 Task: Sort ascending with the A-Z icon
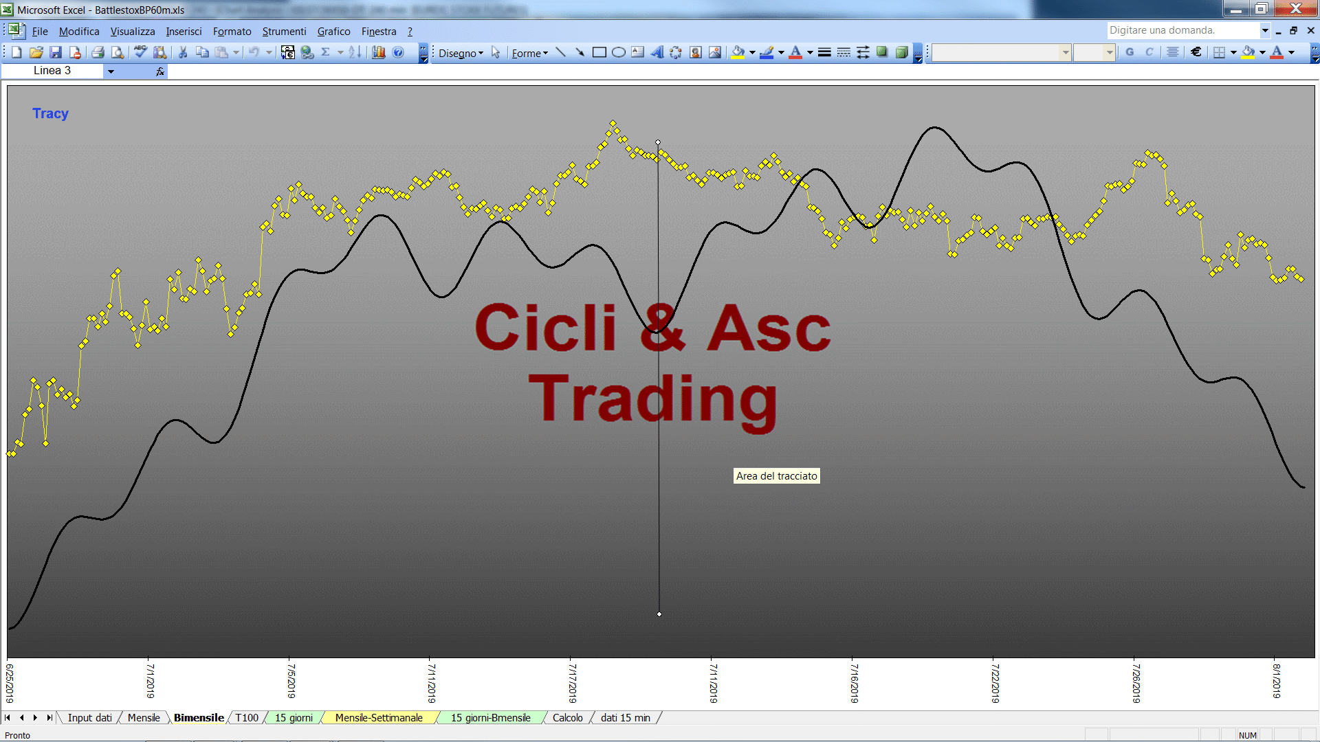(355, 53)
